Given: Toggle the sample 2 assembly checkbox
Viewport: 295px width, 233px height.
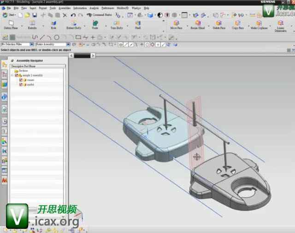Looking at the screenshot, I should [17, 75].
